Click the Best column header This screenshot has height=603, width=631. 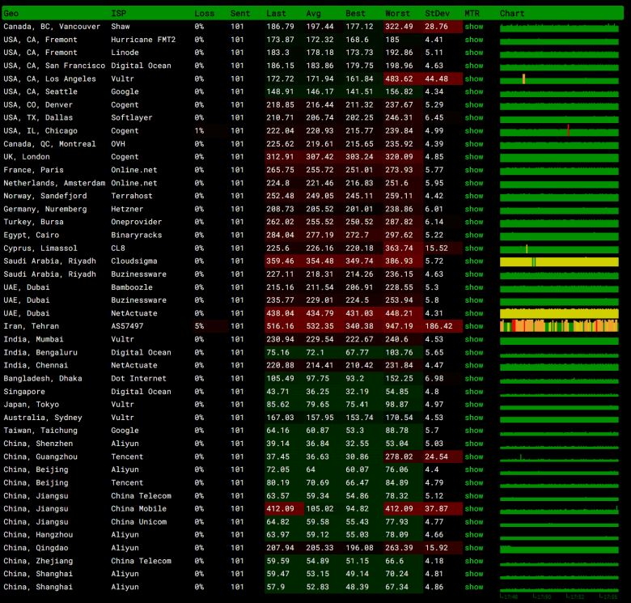click(x=355, y=13)
